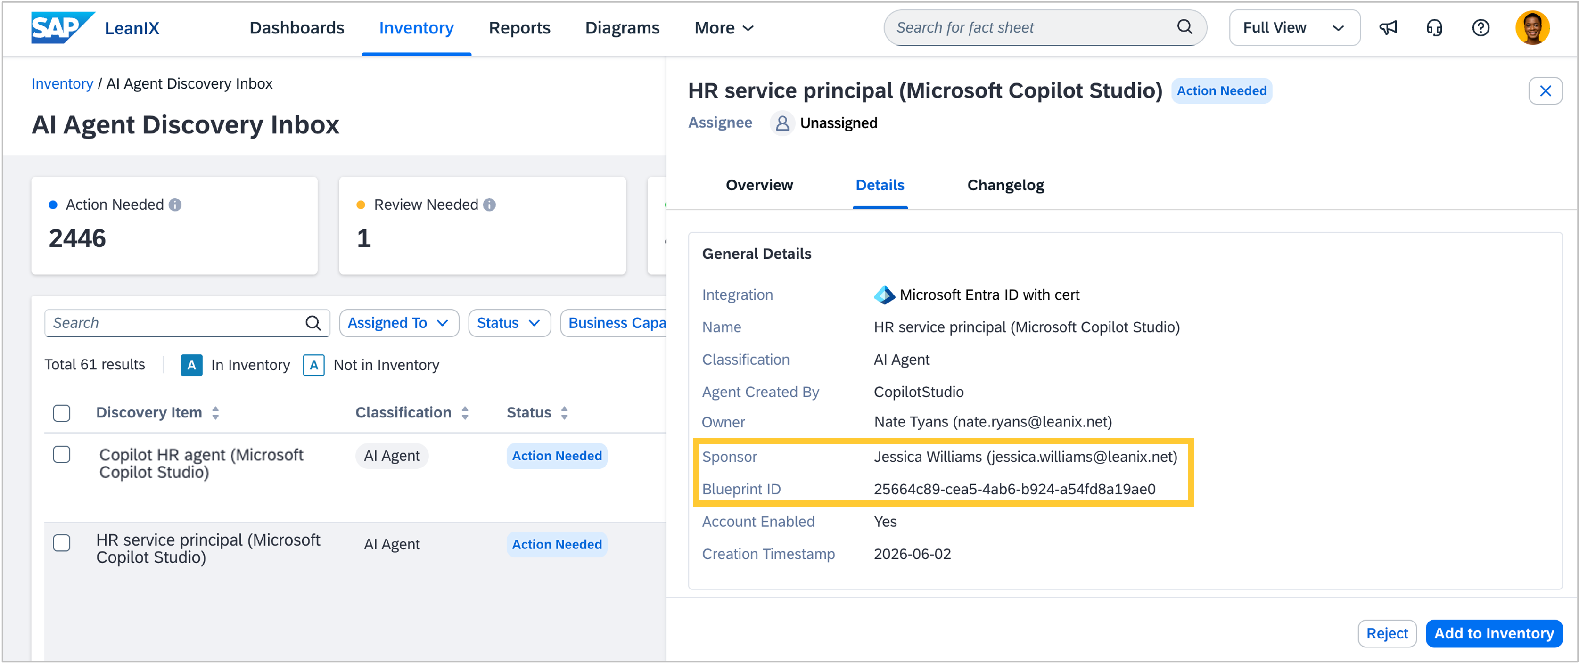Check the Copilot HR agent row checkbox
The height and width of the screenshot is (663, 1579).
click(62, 455)
